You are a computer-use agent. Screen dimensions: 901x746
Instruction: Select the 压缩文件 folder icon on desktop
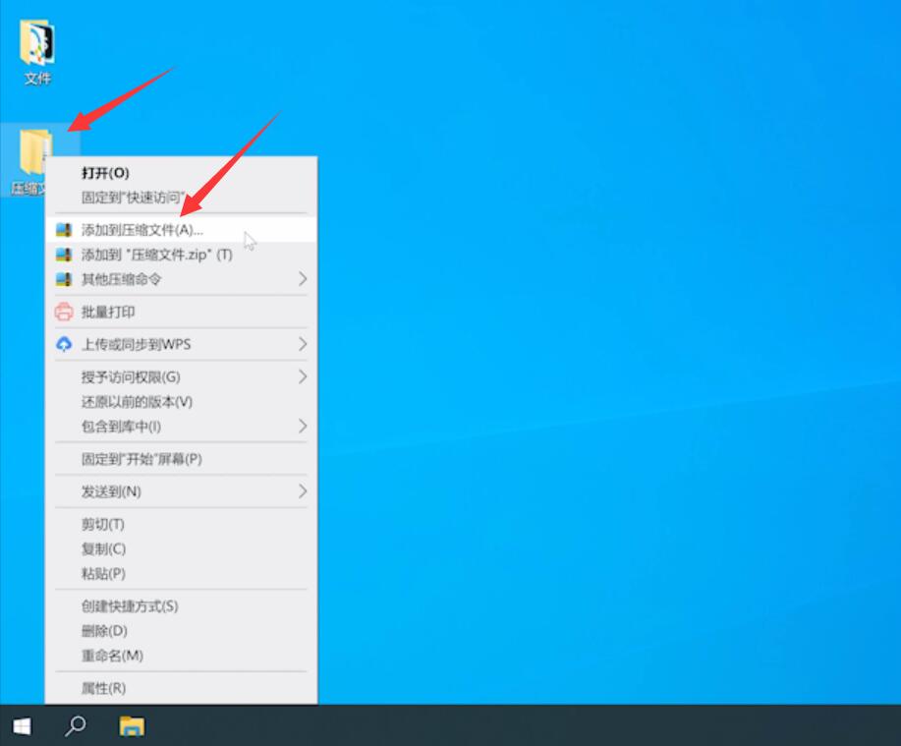pyautogui.click(x=34, y=151)
